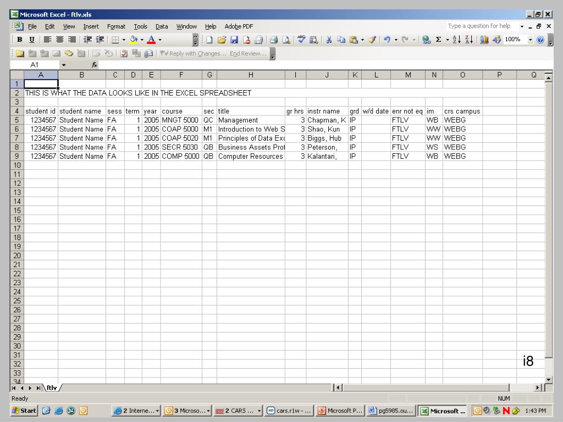This screenshot has width=563, height=422.
Task: Run the Spelling check tool
Action: [302, 40]
